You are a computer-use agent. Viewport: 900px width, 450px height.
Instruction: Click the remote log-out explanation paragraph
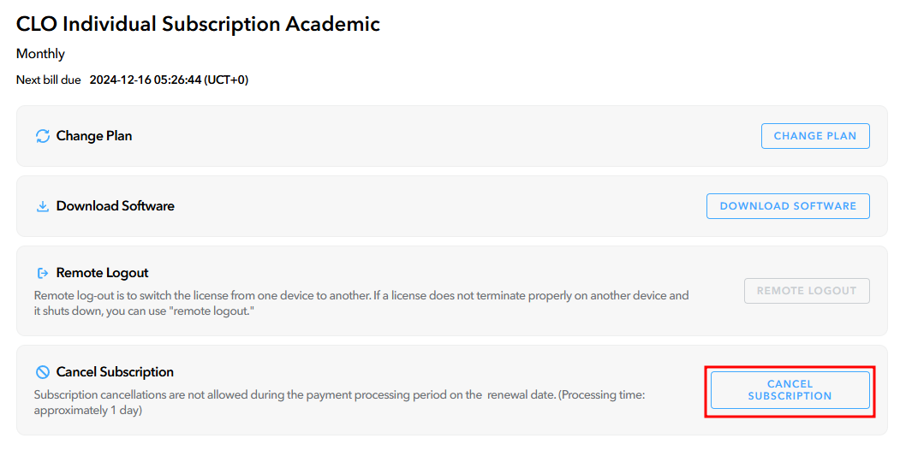click(x=361, y=303)
